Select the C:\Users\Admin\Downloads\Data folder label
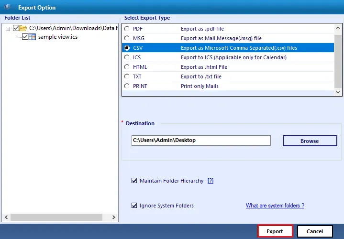 (73, 28)
